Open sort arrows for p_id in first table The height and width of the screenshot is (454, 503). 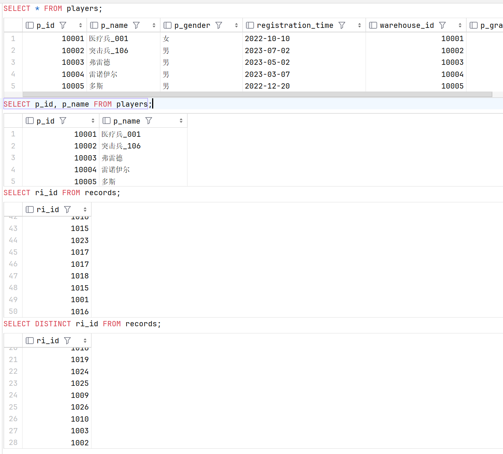[81, 25]
